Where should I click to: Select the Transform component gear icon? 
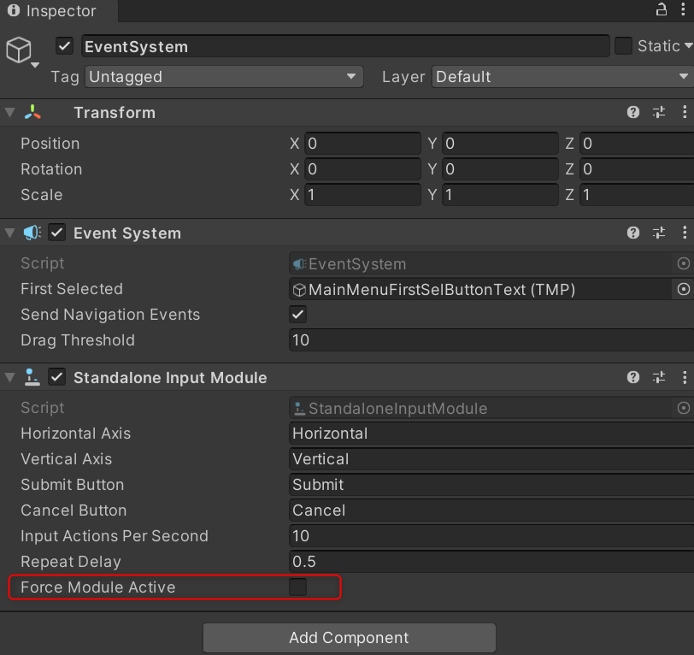[659, 112]
